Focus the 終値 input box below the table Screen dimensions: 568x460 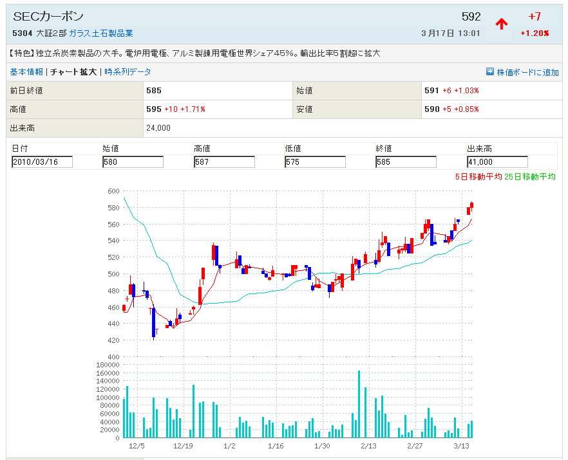(x=406, y=162)
